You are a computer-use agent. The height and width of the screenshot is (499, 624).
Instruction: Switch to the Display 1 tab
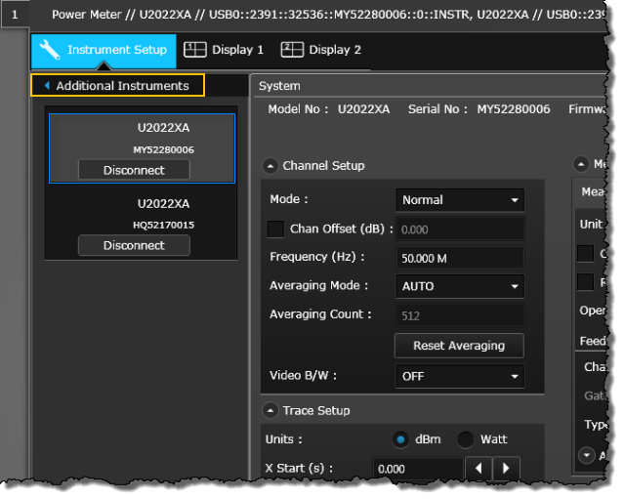point(224,50)
